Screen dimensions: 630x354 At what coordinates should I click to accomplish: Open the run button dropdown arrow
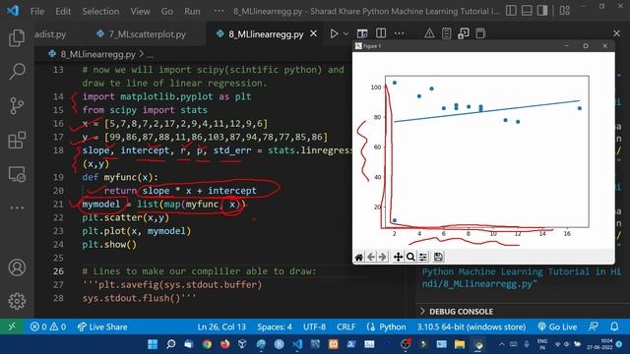pos(346,34)
